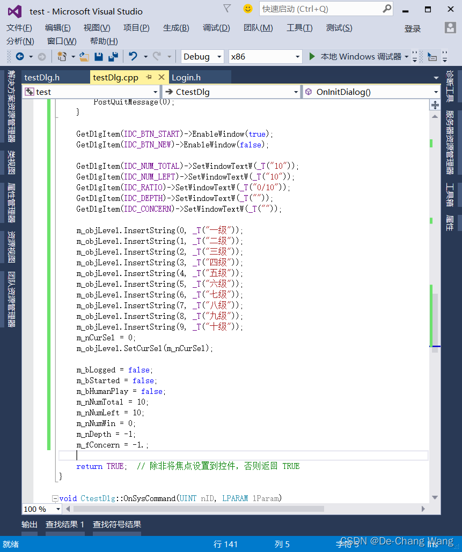
Task: Click the Open File folder icon
Action: (84, 56)
